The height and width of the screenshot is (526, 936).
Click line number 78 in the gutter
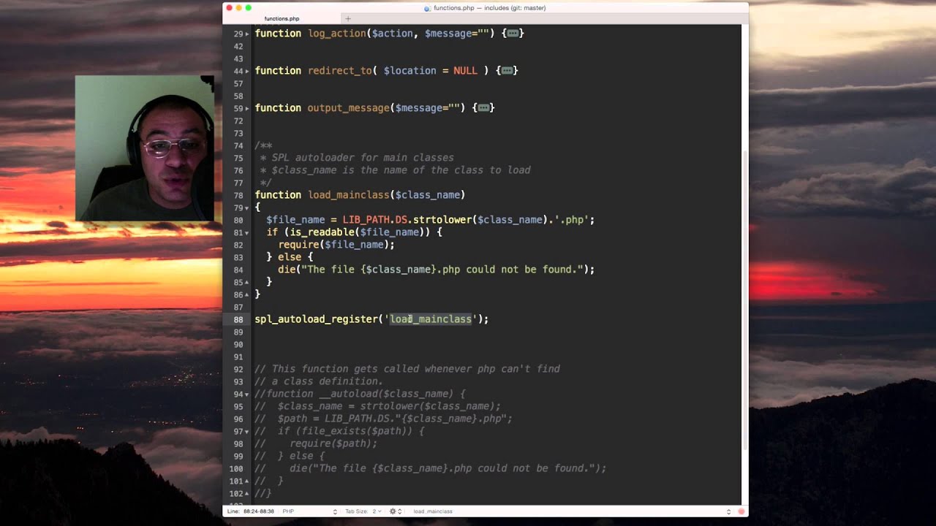click(x=238, y=195)
